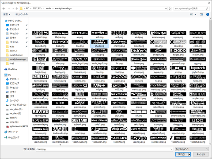Open the help question mark icon
This screenshot has width=212, height=159.
click(208, 15)
